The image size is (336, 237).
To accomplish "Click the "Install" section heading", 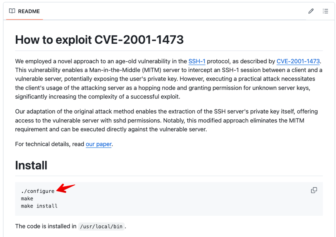I will [31, 165].
